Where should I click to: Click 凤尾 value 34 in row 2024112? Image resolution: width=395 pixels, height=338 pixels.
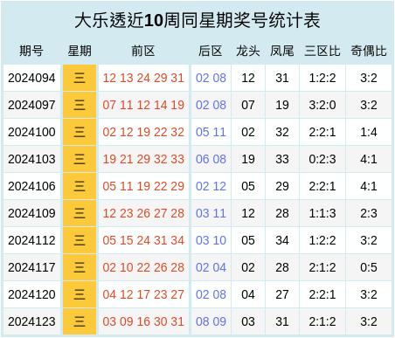(x=282, y=240)
